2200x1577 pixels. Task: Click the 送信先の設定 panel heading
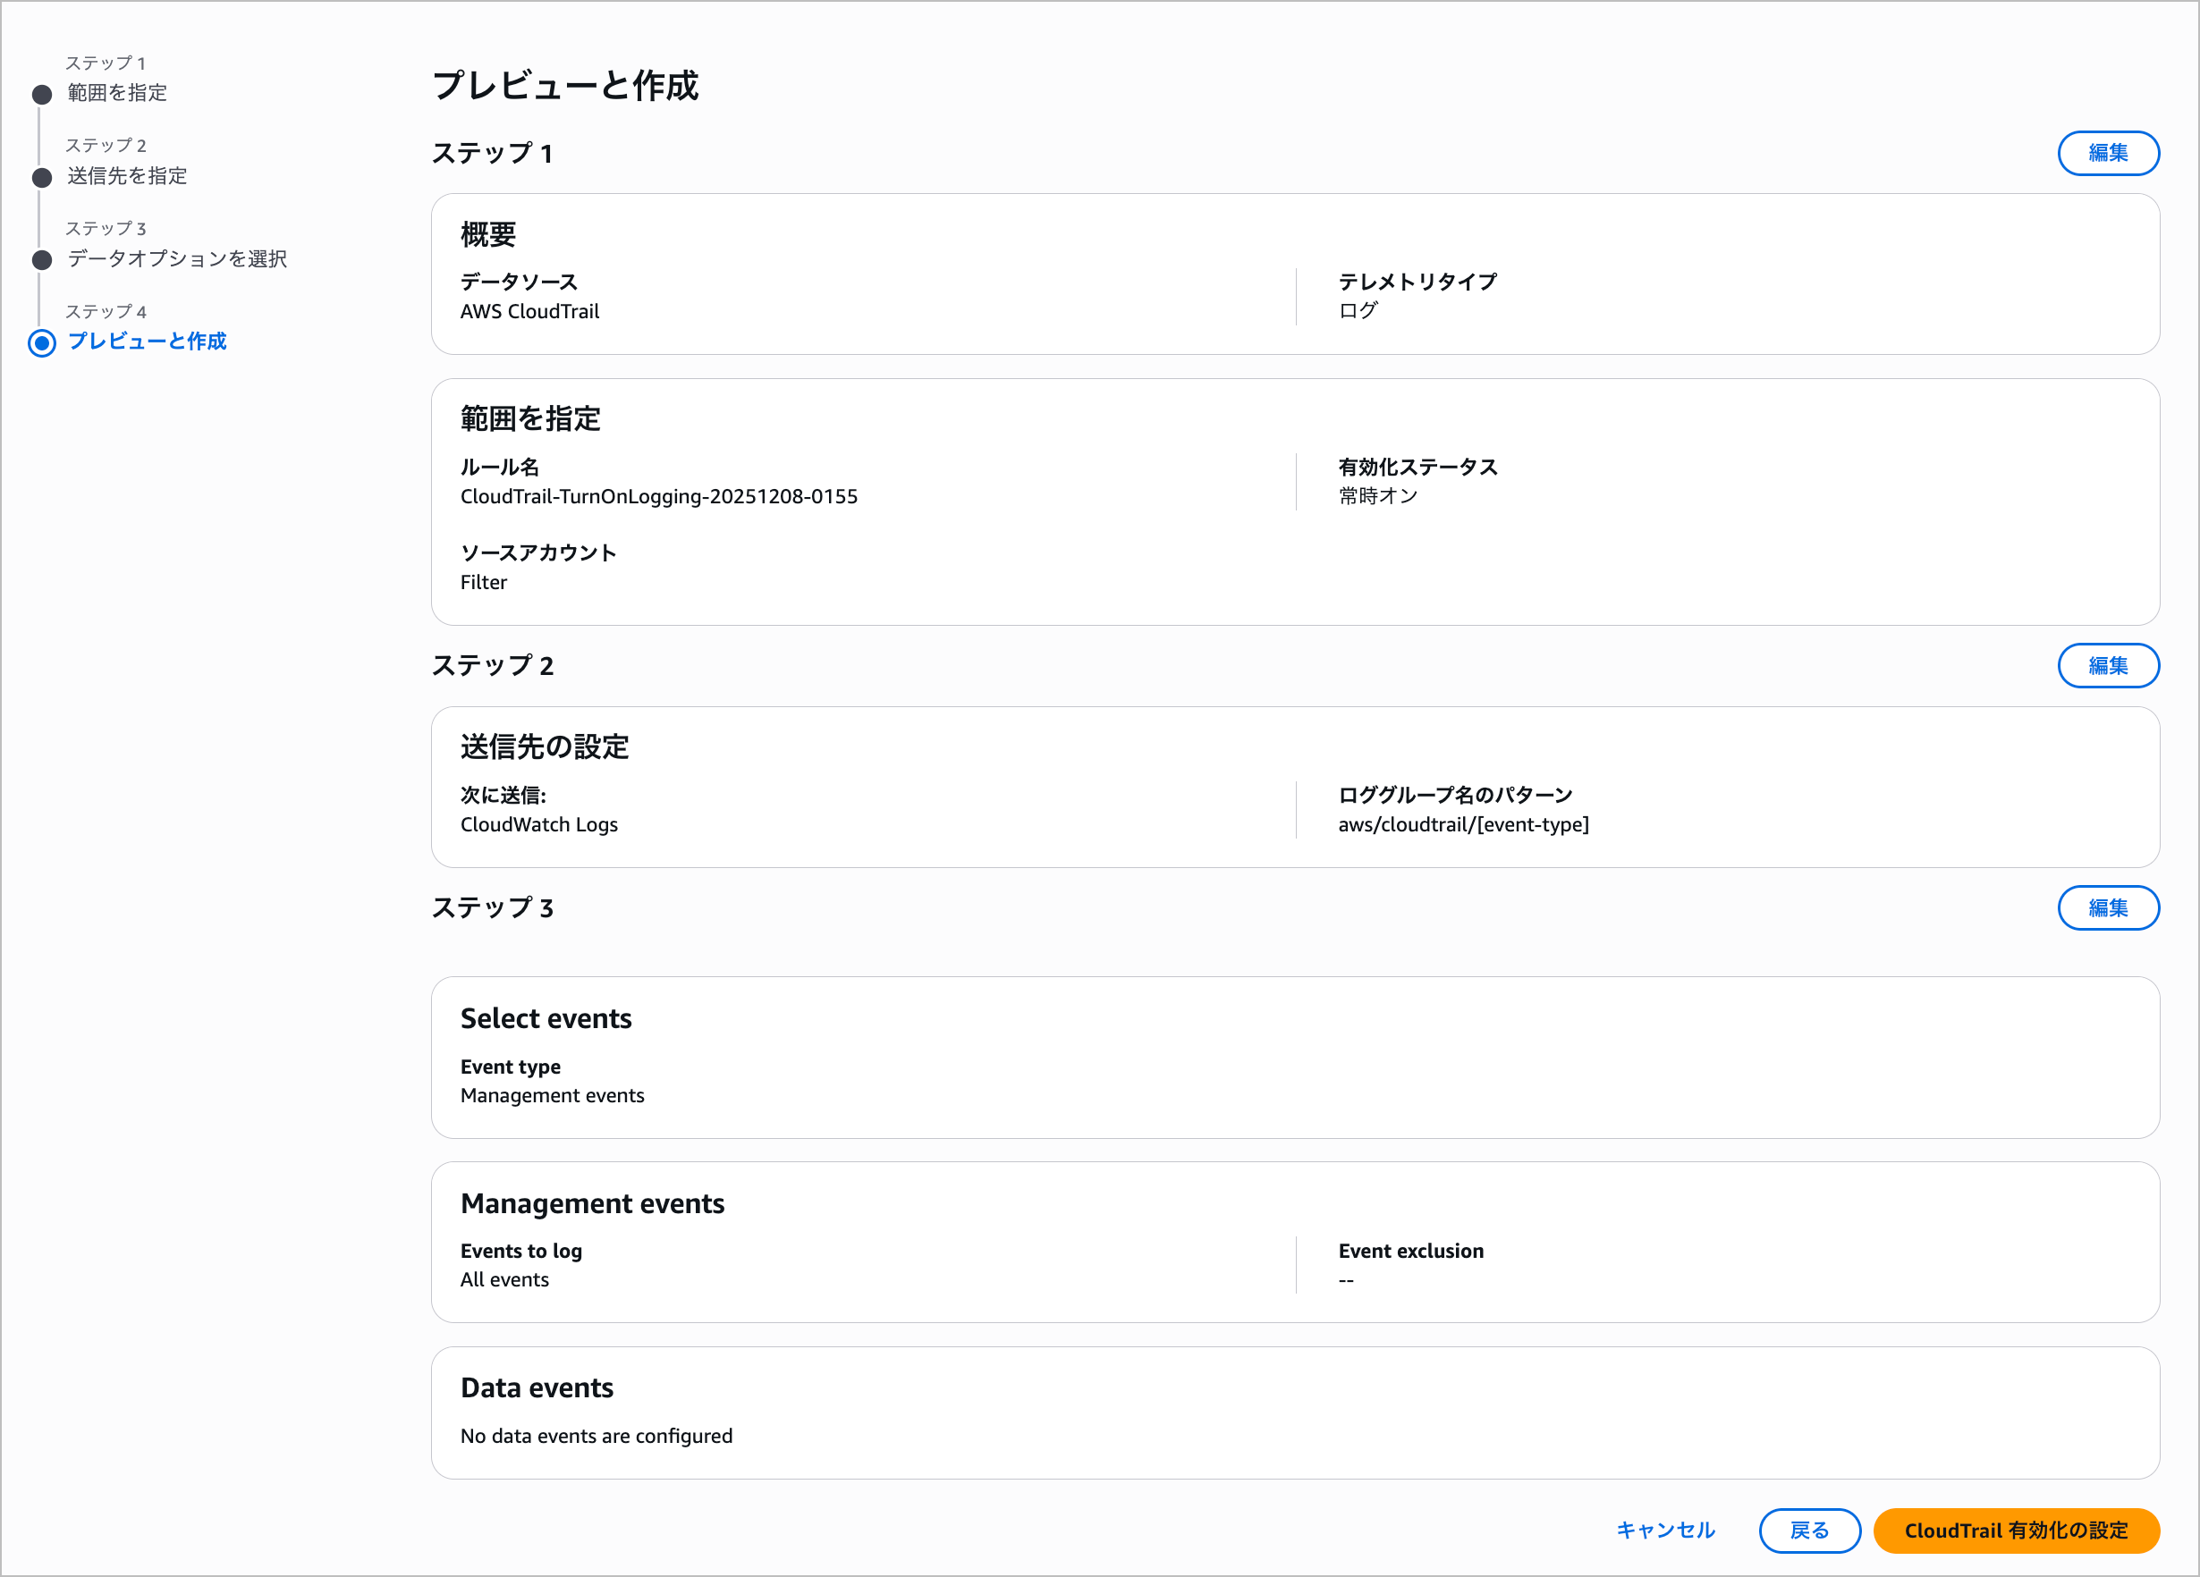544,746
